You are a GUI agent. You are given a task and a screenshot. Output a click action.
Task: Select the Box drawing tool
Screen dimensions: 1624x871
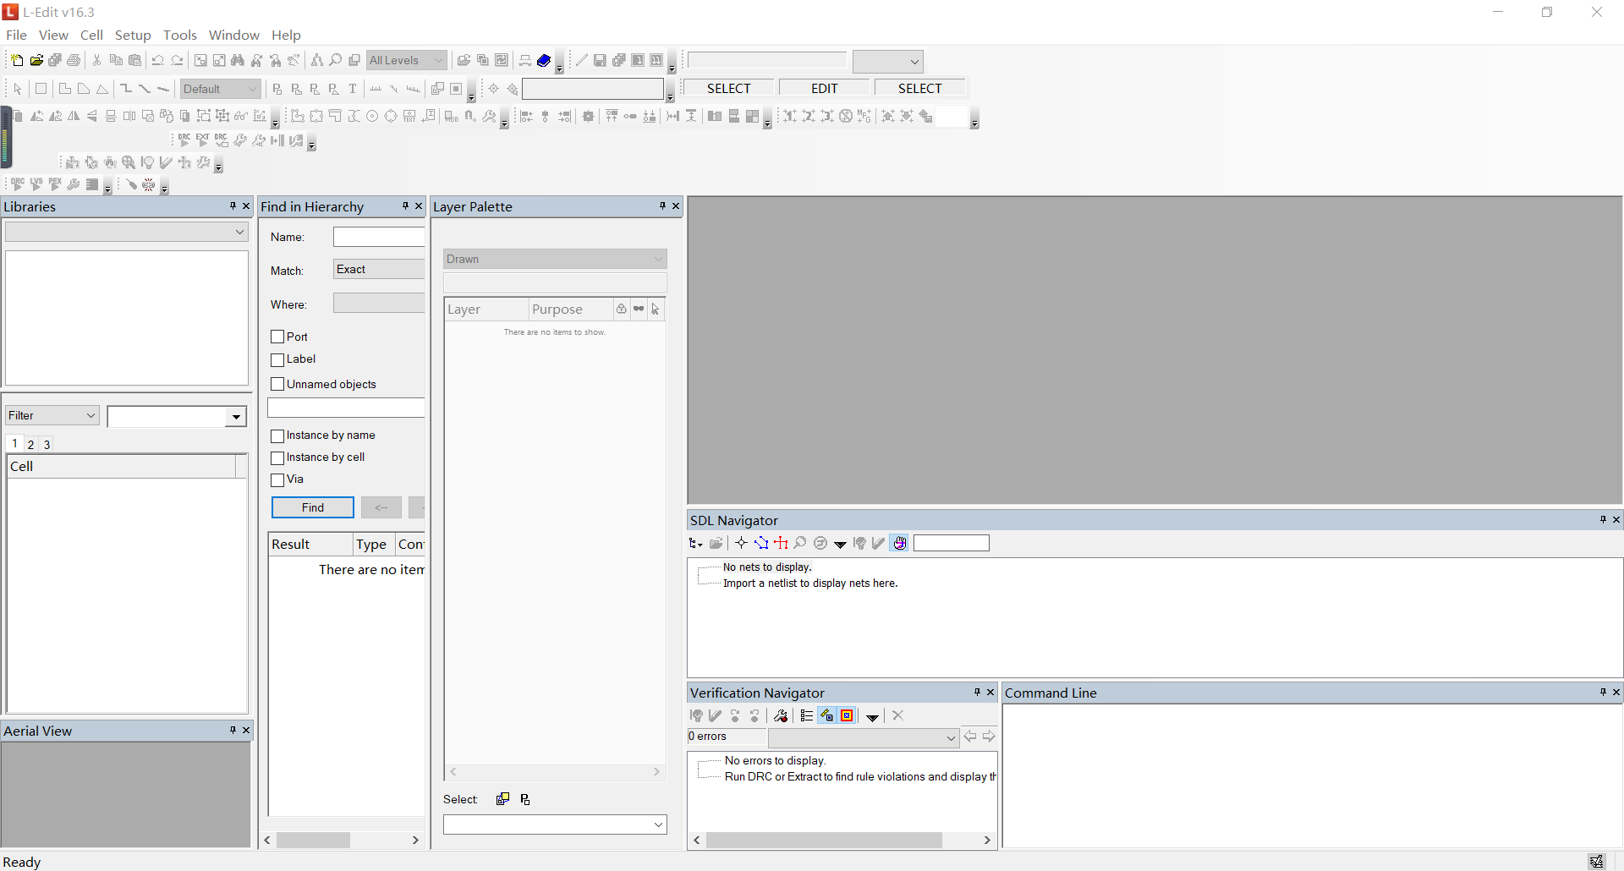[41, 89]
